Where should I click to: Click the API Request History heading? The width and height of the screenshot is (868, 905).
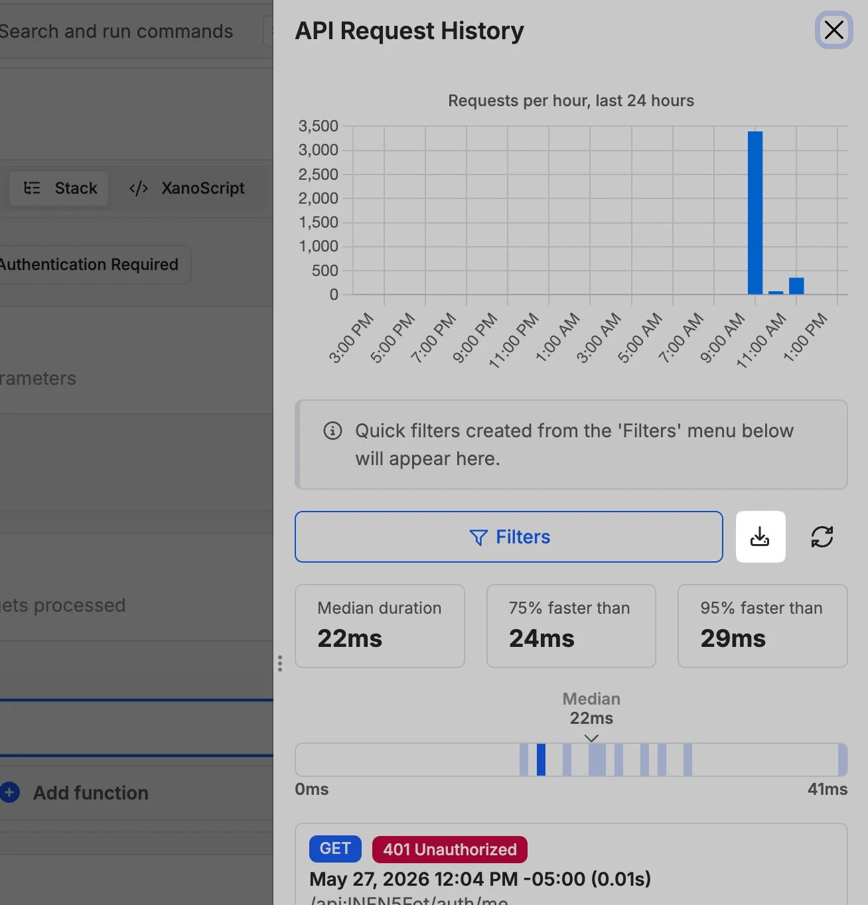coord(409,31)
